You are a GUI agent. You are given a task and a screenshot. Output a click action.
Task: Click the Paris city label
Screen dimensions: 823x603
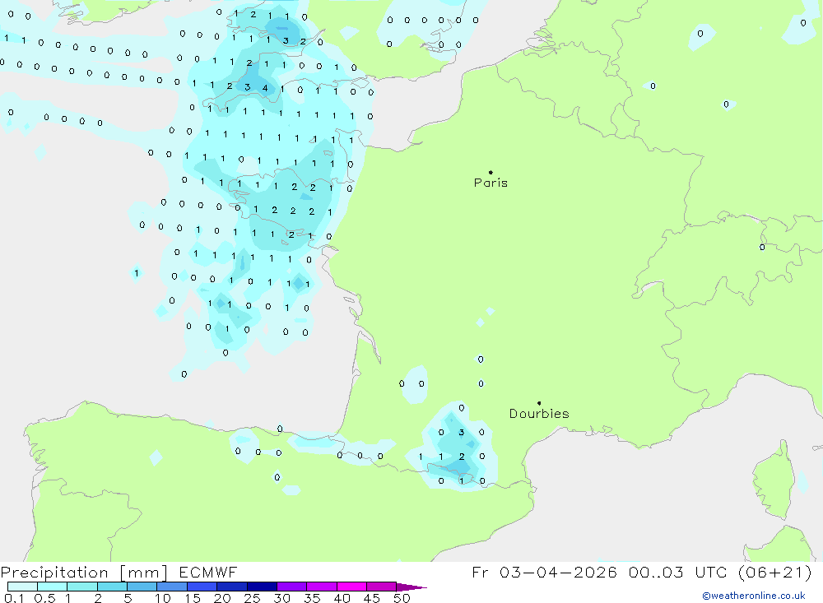coord(491,183)
